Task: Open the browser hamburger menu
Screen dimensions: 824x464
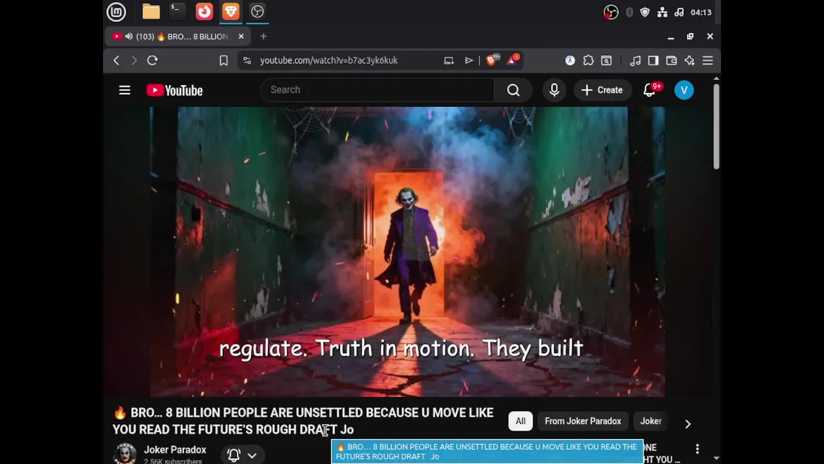Action: (707, 61)
